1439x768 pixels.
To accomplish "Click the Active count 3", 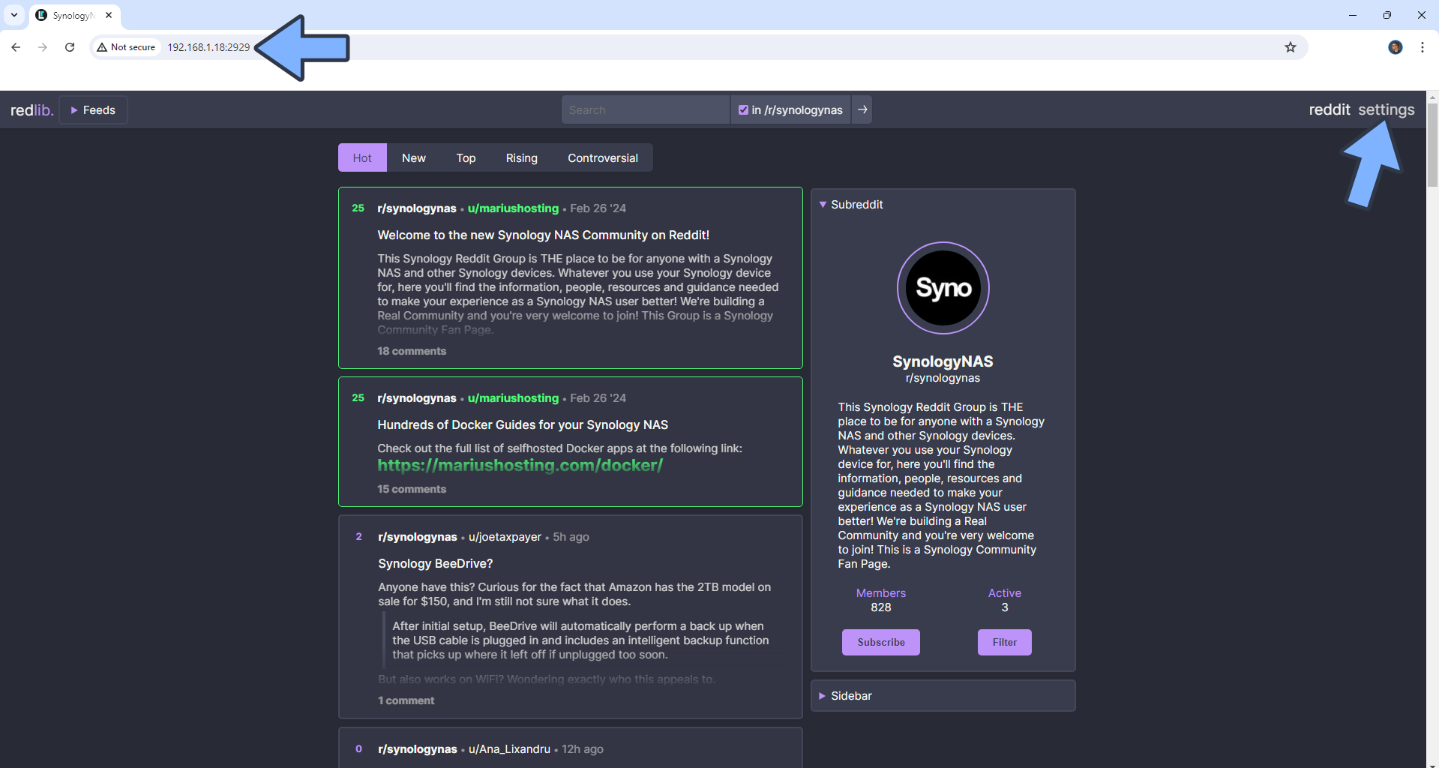I will pyautogui.click(x=1004, y=607).
